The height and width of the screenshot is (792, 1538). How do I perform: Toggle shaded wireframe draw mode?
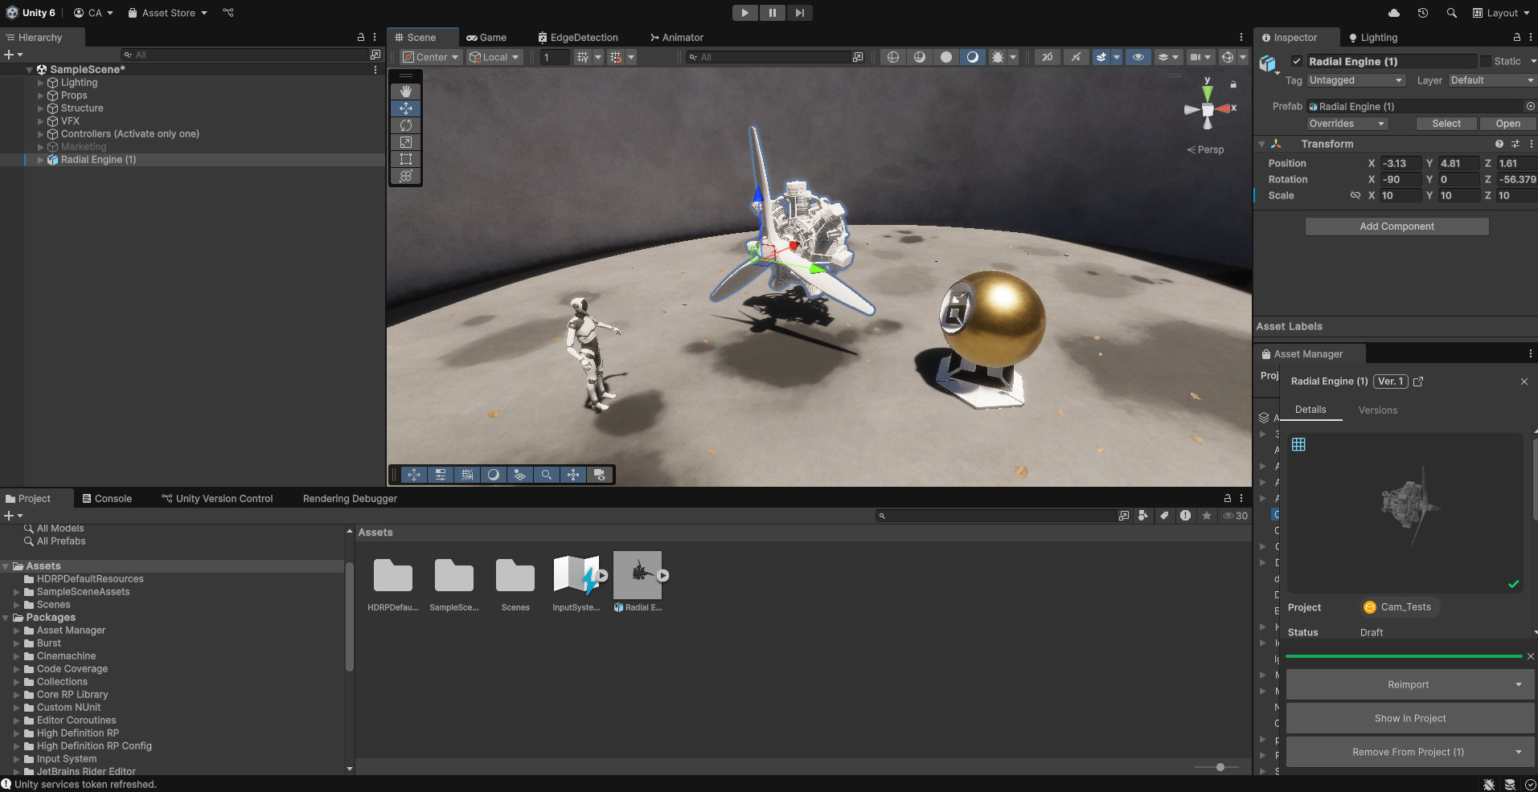click(919, 57)
